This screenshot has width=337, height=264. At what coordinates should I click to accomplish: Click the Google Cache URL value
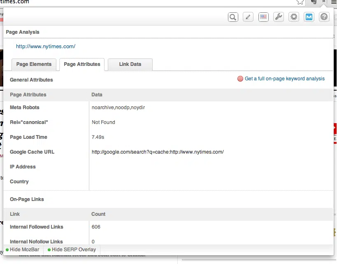point(158,152)
